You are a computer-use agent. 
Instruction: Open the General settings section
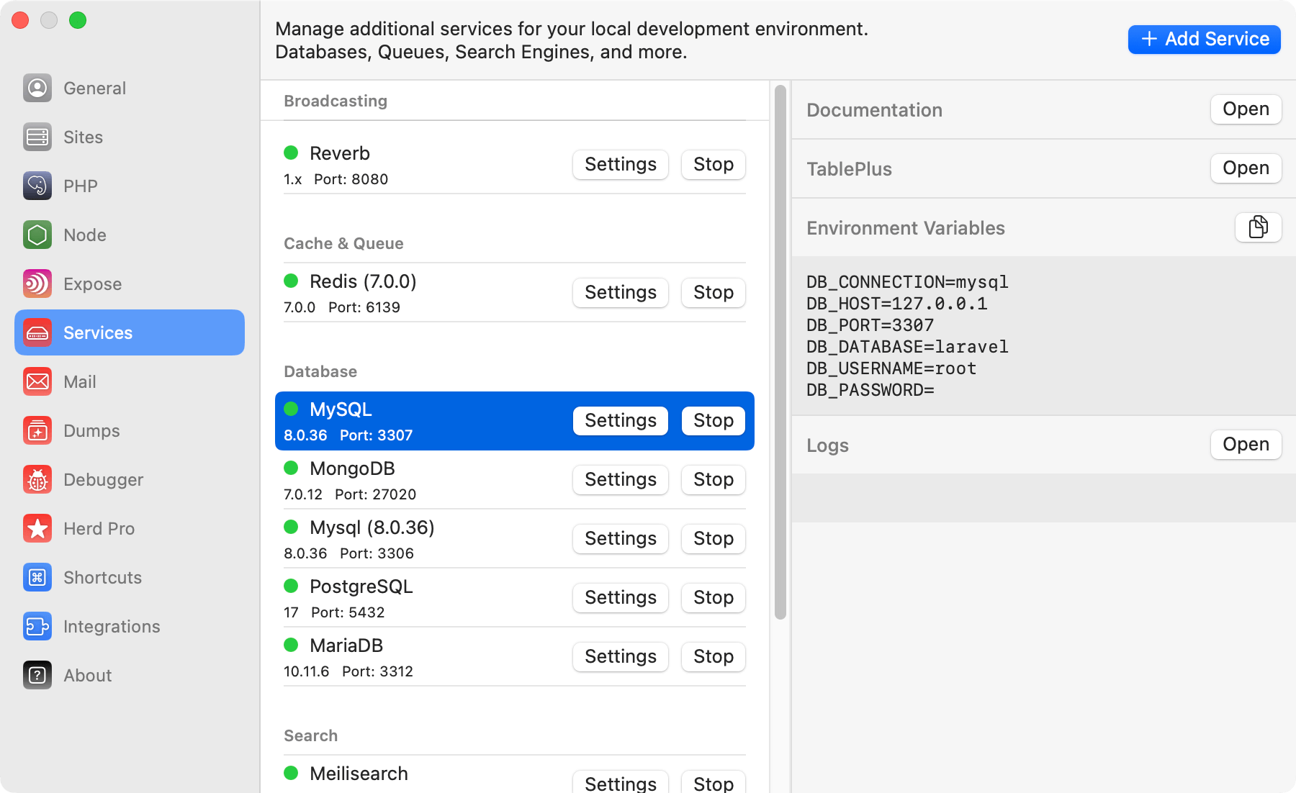(130, 88)
